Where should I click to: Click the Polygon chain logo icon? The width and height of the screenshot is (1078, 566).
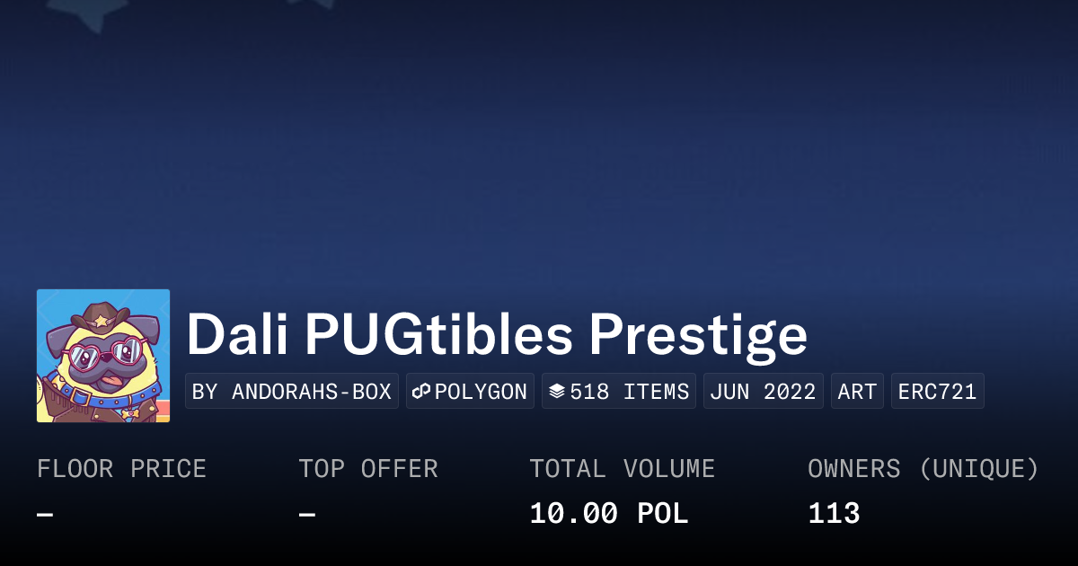[x=422, y=392]
